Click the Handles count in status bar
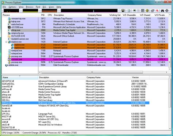The height and width of the screenshot is (136, 173). [x=69, y=133]
